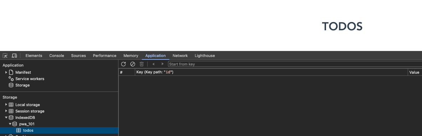Focus the Start from key field
The image size is (422, 136).
[295, 64]
